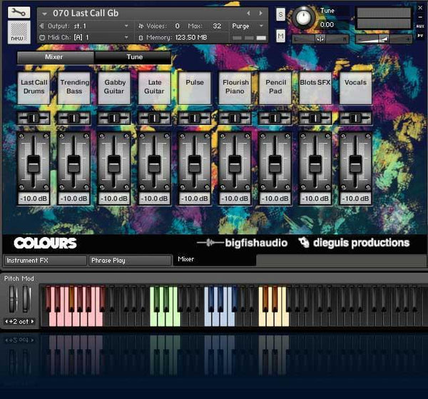Click the Pulse volume fader
Image resolution: width=428 pixels, height=399 pixels.
point(195,163)
